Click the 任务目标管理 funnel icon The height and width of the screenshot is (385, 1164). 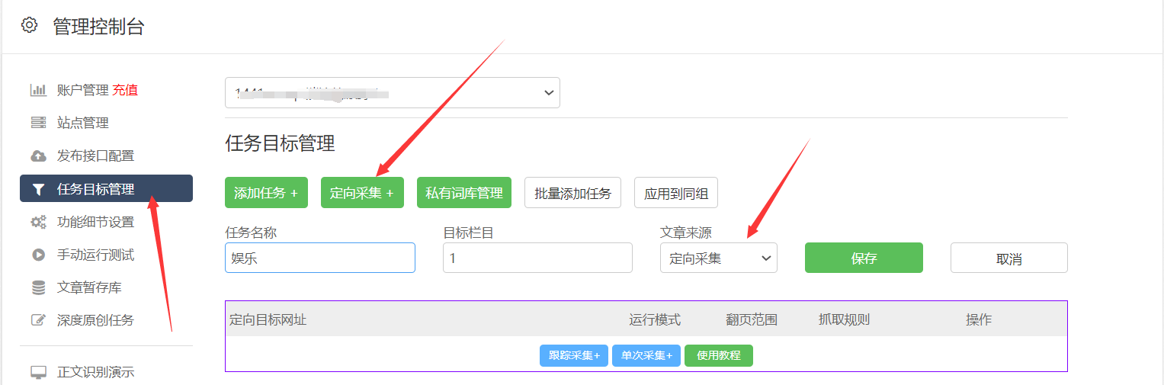click(x=38, y=189)
